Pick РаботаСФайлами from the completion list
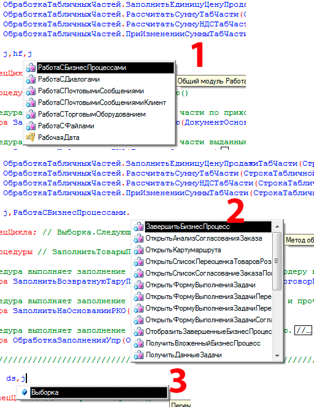This screenshot has height=407, width=314. point(66,126)
